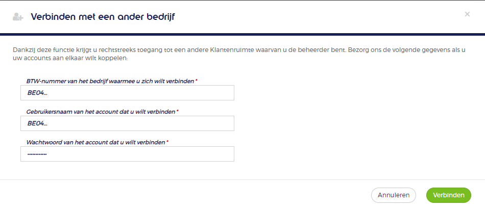
Task: Click the text line uw accounts aan elkaar wilt koppelen
Action: [70, 58]
